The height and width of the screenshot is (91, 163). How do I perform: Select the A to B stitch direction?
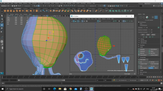tap(151, 68)
